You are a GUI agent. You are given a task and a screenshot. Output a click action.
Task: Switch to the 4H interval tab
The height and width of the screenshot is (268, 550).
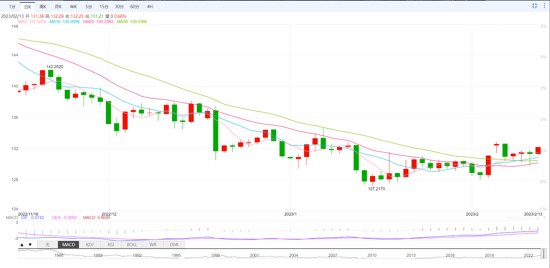tap(150, 7)
